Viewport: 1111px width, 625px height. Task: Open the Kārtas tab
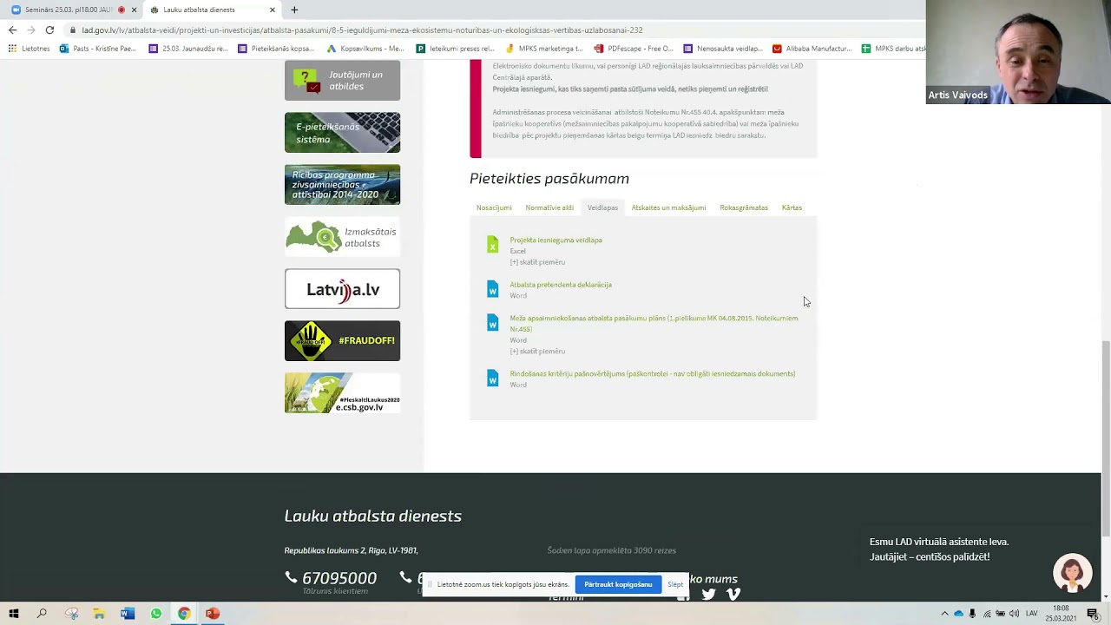(792, 207)
